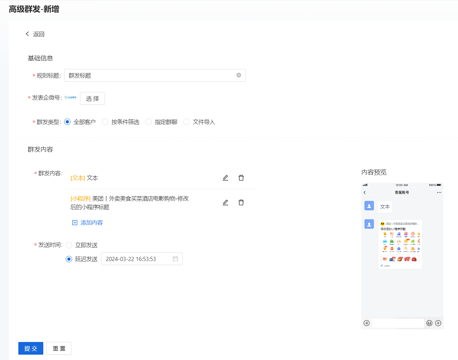Delete the [小程序] 美团 content item
Screen dimensions: 458x360
(241, 202)
